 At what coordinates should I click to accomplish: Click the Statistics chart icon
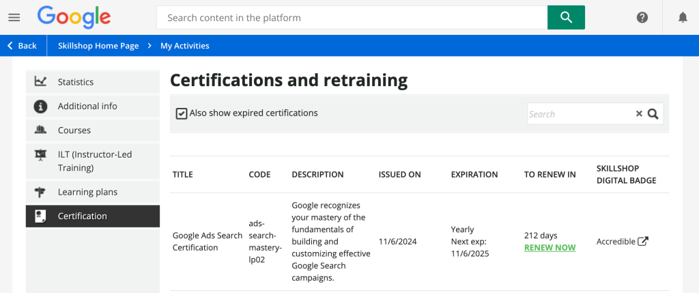[40, 81]
